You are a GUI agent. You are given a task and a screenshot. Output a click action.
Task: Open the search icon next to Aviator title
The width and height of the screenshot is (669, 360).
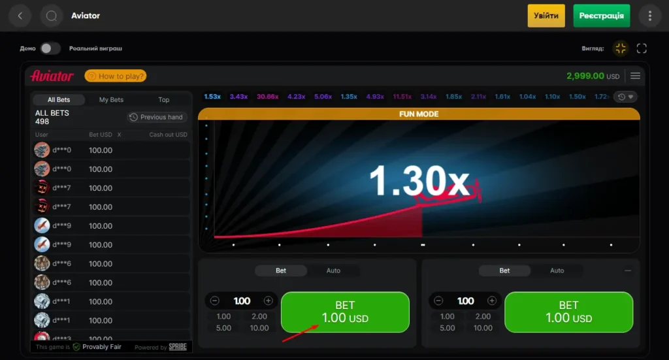(x=51, y=16)
